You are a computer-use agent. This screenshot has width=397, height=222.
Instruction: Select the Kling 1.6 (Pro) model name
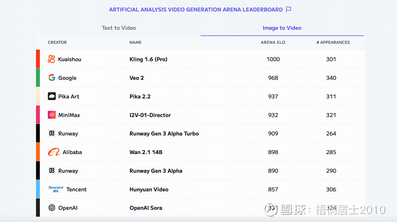point(148,59)
